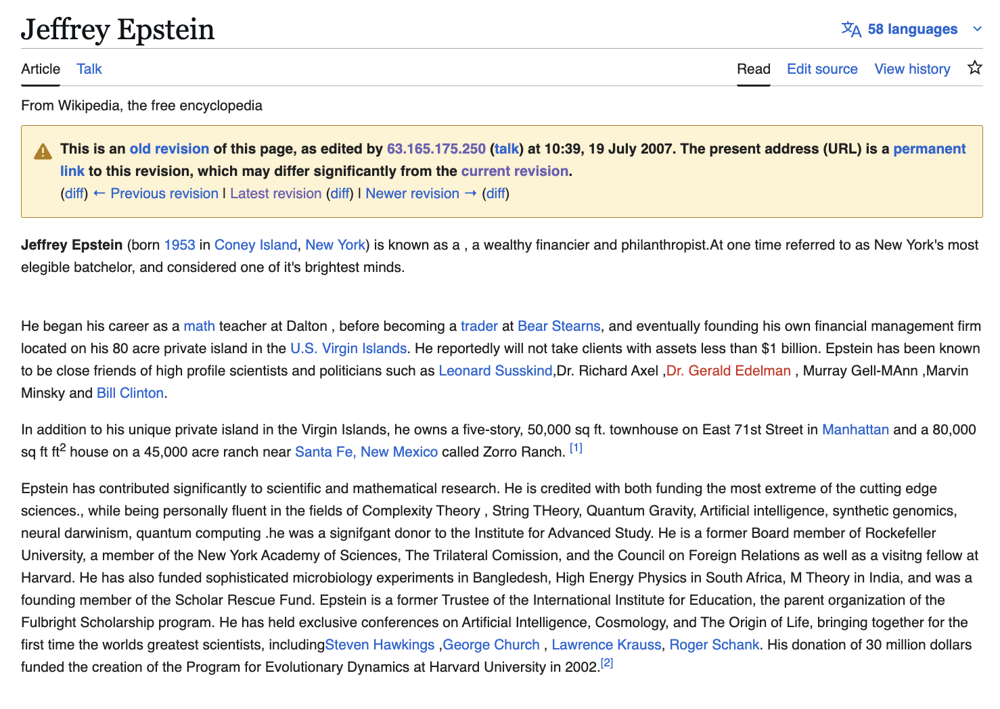Open the Santa Fe, New Mexico link

[366, 452]
